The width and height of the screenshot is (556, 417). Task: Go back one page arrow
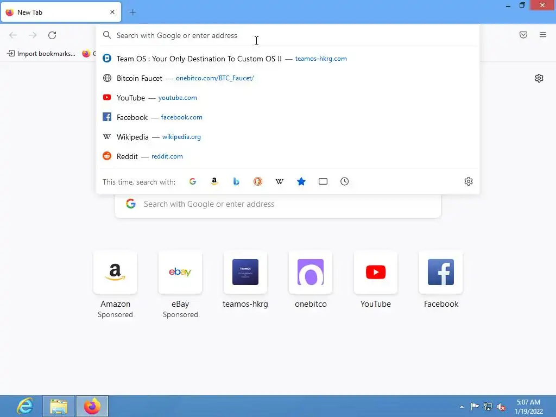pyautogui.click(x=13, y=35)
